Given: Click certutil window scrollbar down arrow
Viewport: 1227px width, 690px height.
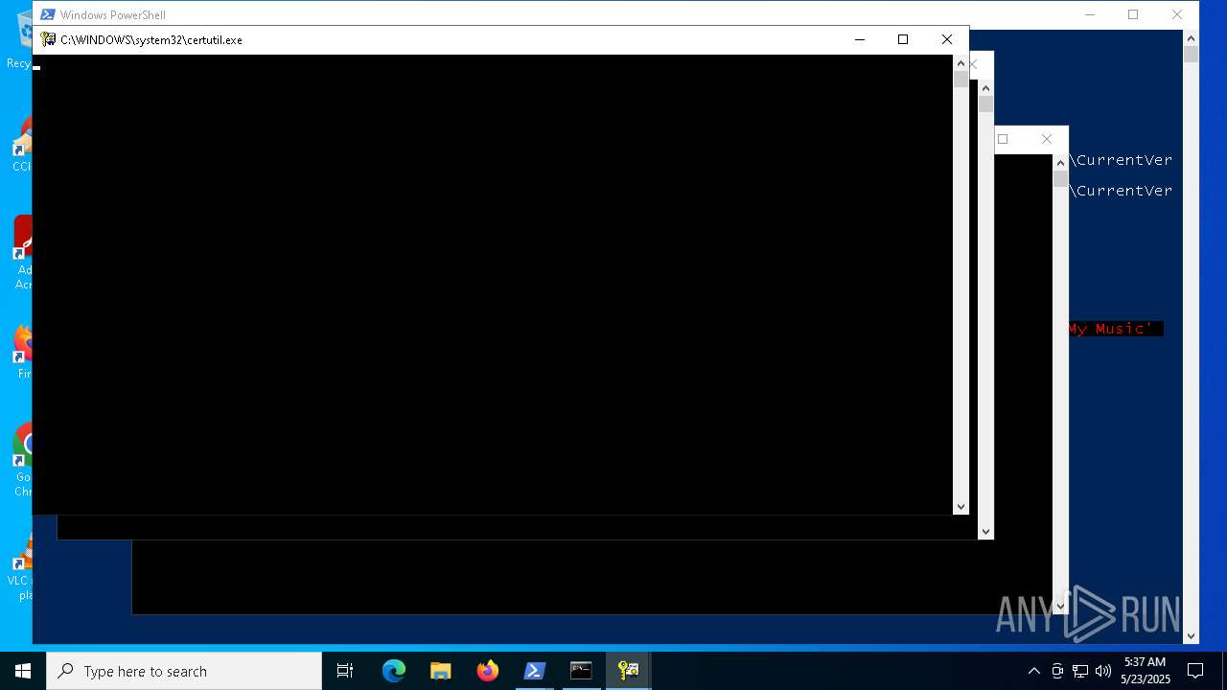Looking at the screenshot, I should pyautogui.click(x=961, y=507).
